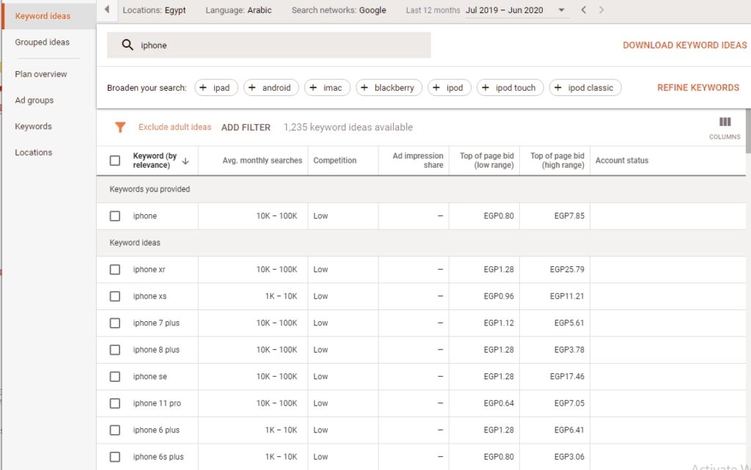Viewport: 751px width, 470px height.
Task: Click the sort arrow beside Keyword by relevance
Action: pyautogui.click(x=186, y=161)
